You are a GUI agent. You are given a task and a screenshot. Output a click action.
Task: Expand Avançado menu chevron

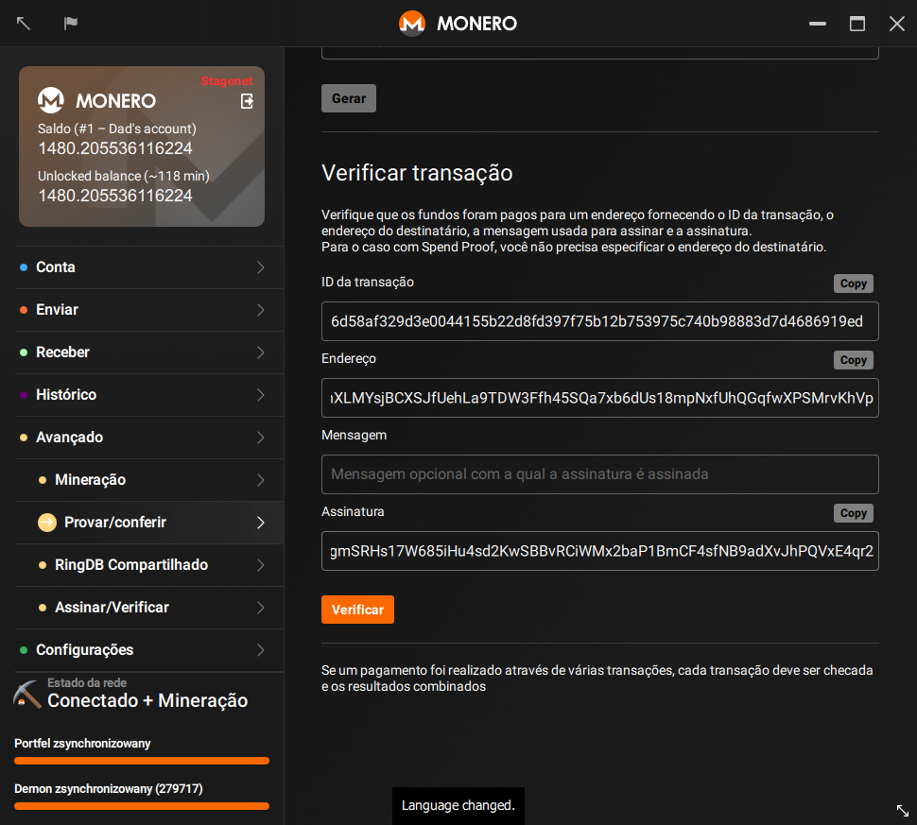click(261, 438)
